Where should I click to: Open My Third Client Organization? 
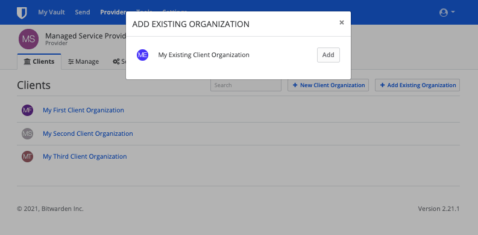click(85, 156)
